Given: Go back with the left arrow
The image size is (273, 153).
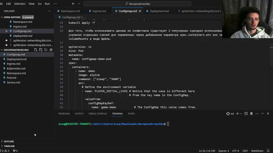Looking at the screenshot, I should tap(73, 4).
